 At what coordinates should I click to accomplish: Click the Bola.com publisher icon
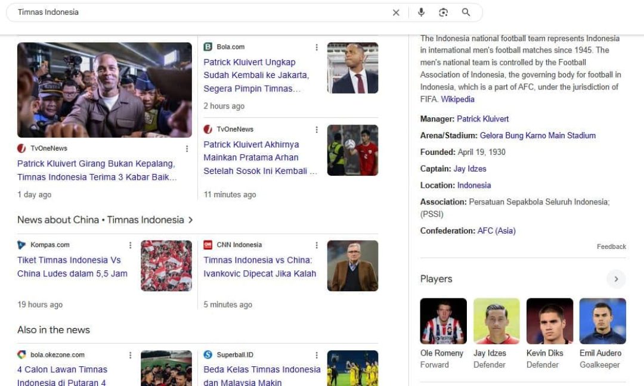pyautogui.click(x=208, y=46)
